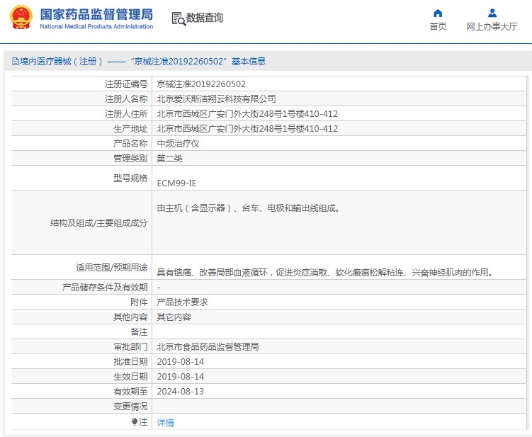Click the 网上办事大厅 text label
This screenshot has width=532, height=437.
point(492,26)
